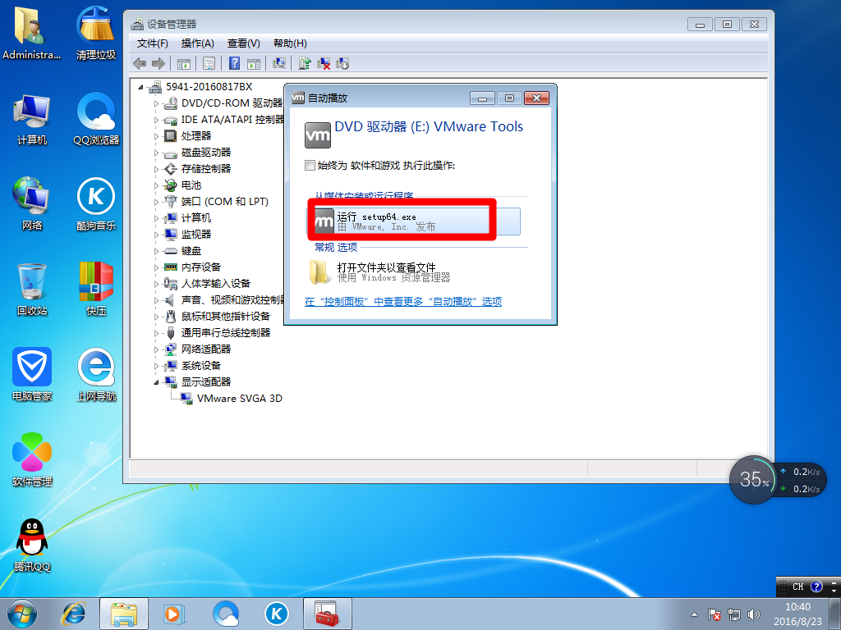Screen dimensions: 841x630
Task: Open the 清理垃圾 broom desktop icon
Action: click(x=96, y=33)
